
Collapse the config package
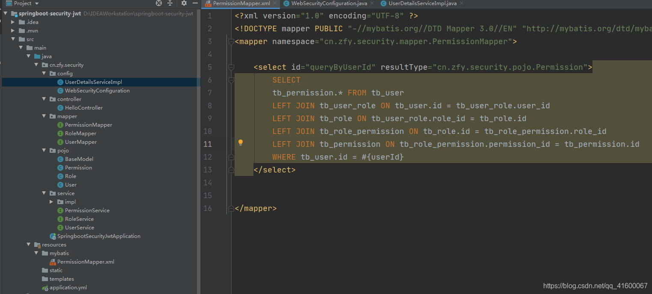pyautogui.click(x=44, y=73)
